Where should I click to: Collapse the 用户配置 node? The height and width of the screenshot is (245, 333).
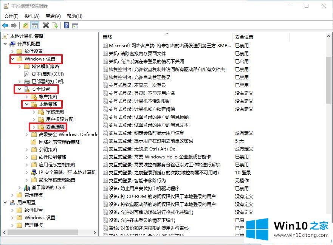5,203
